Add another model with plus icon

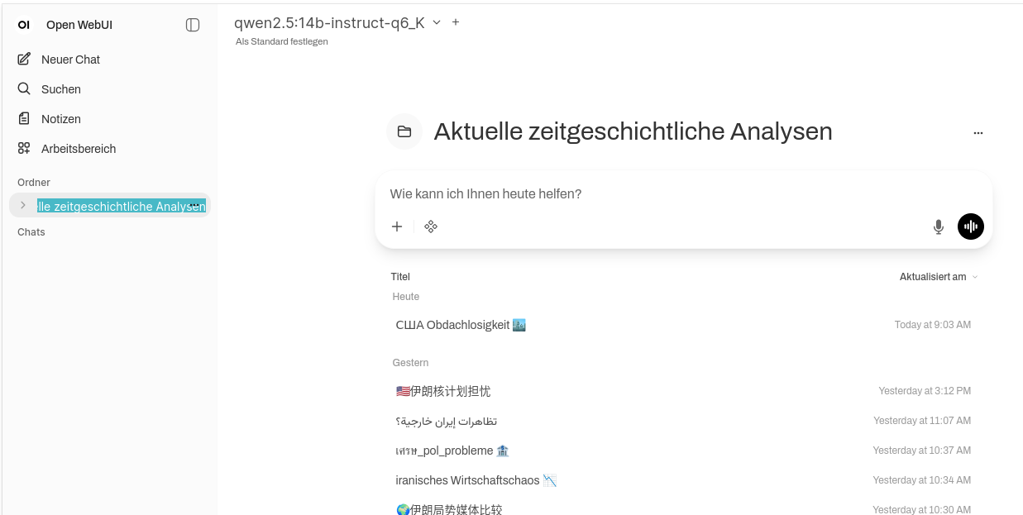pyautogui.click(x=456, y=22)
